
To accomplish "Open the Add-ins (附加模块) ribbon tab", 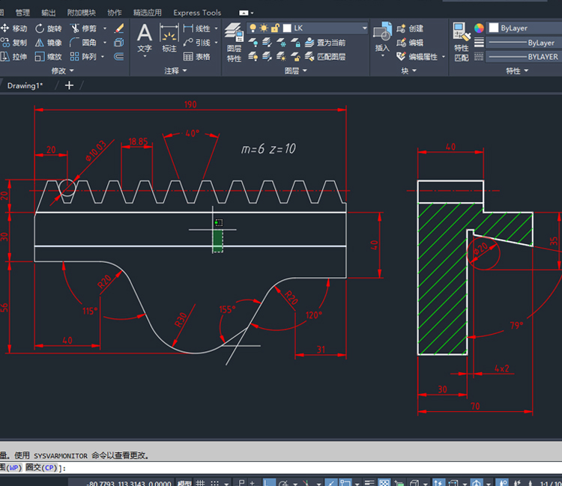I will pyautogui.click(x=82, y=13).
